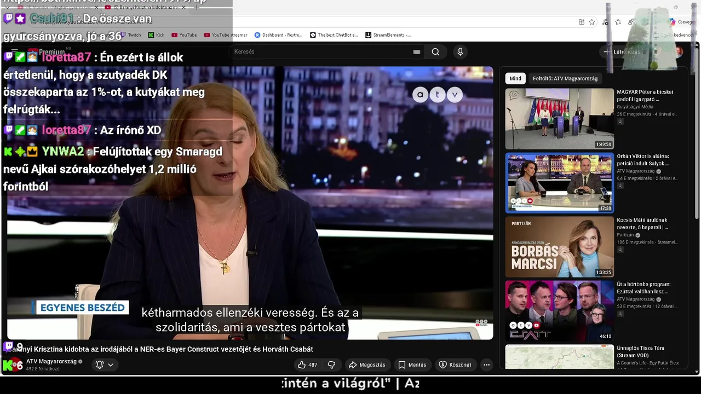Screen dimensions: 701x394
Task: Open the YouTube bookmark
Action: pos(184,35)
